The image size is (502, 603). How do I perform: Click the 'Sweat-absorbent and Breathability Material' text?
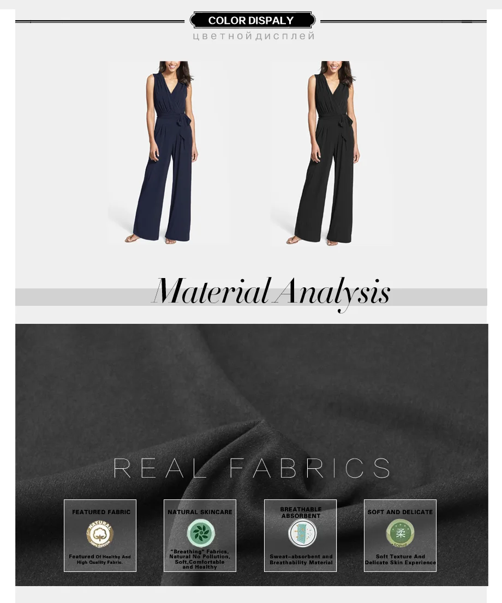point(301,559)
